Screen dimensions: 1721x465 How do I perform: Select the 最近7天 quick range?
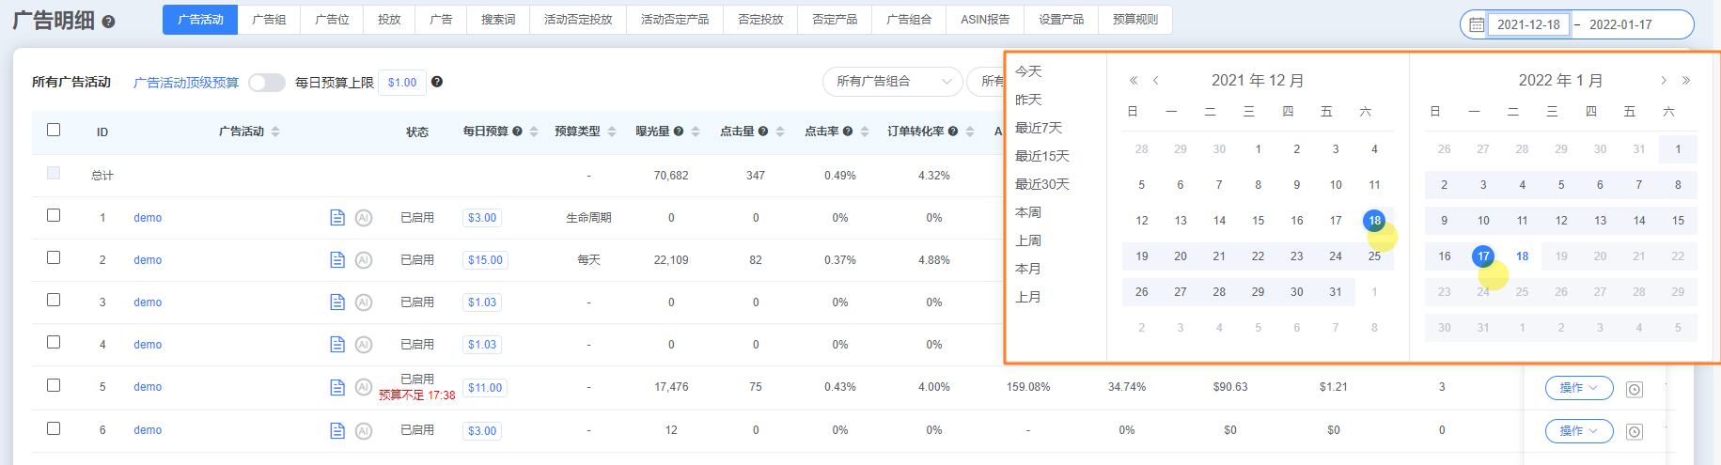(x=1038, y=128)
